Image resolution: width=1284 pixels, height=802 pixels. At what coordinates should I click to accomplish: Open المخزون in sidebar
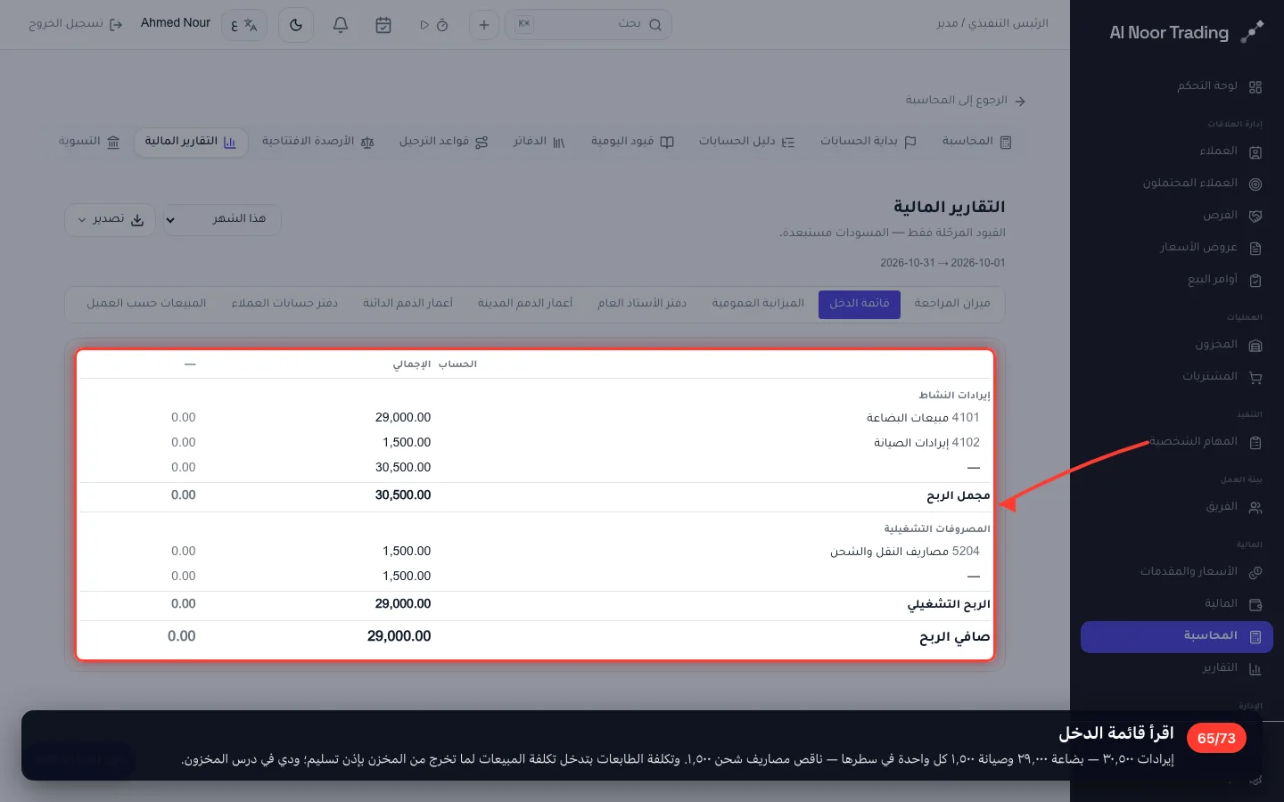pos(1177,345)
